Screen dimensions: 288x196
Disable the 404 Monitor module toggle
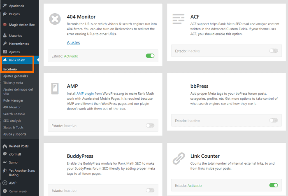click(150, 56)
